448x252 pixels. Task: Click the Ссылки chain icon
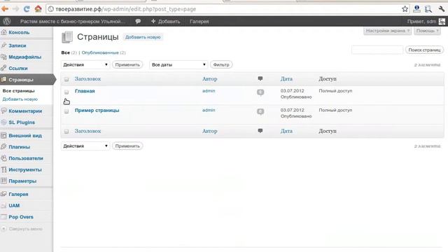coord(3,68)
